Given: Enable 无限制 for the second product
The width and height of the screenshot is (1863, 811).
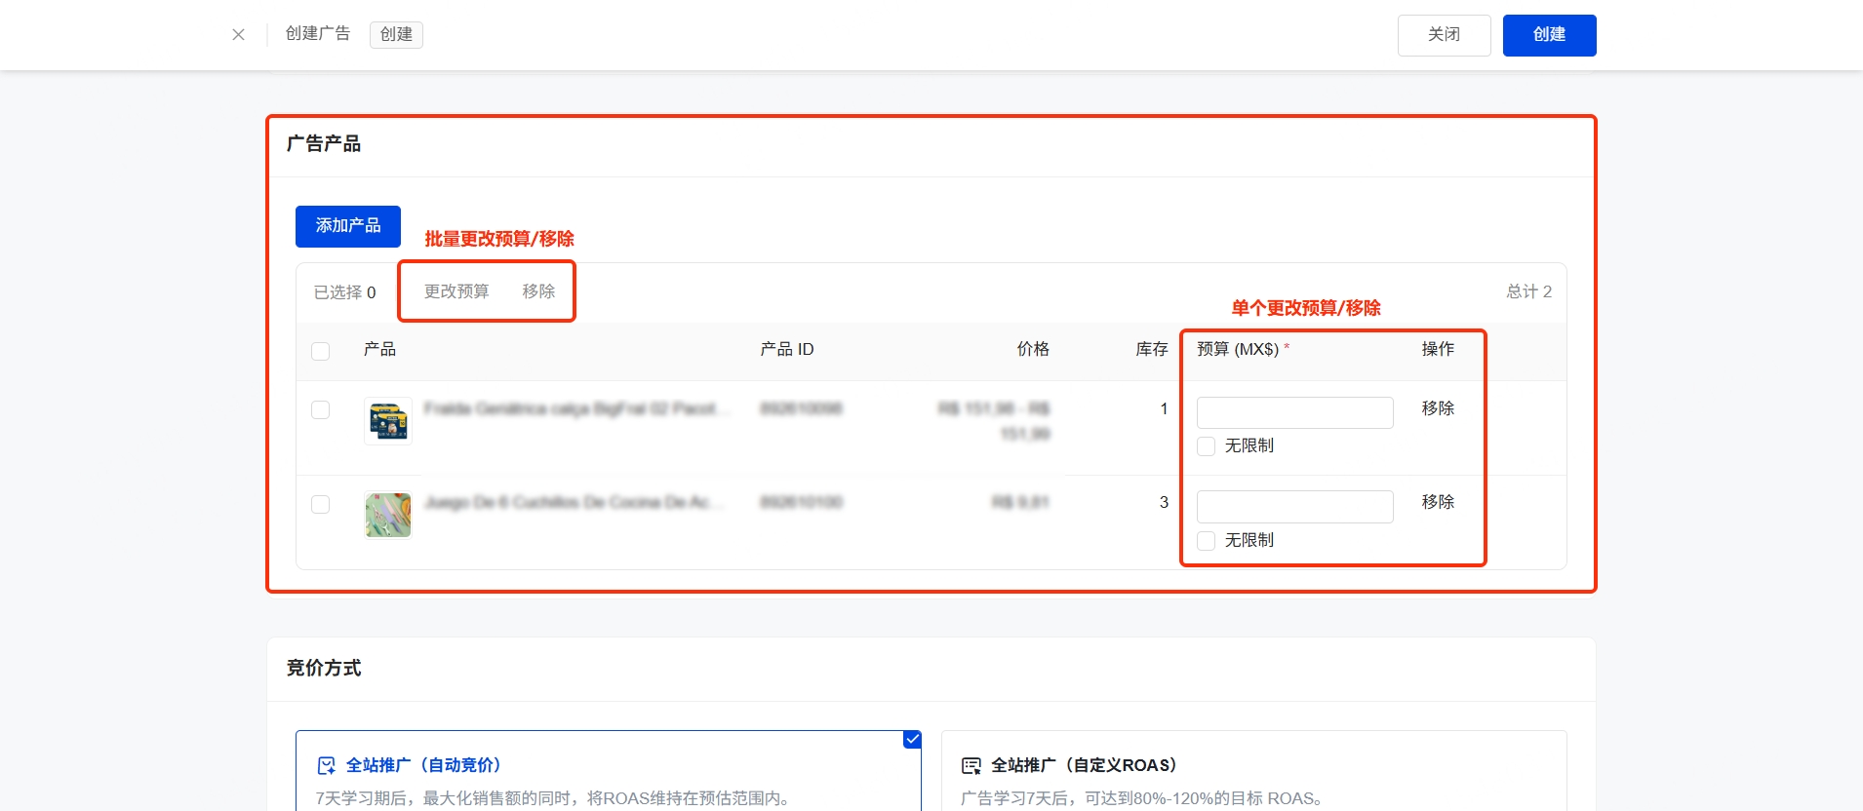Looking at the screenshot, I should pos(1207,541).
